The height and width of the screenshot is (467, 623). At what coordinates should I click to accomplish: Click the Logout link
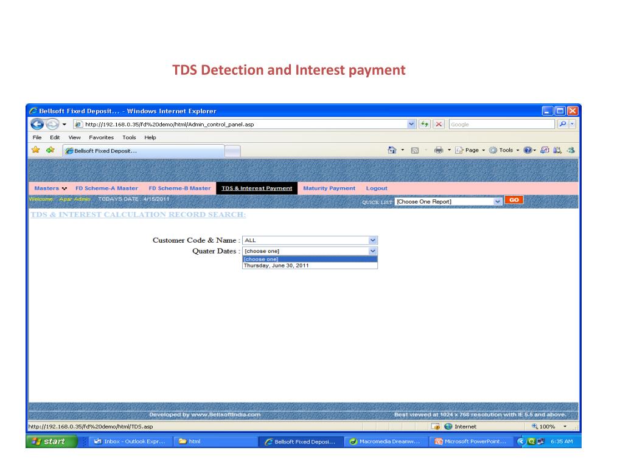click(x=377, y=189)
